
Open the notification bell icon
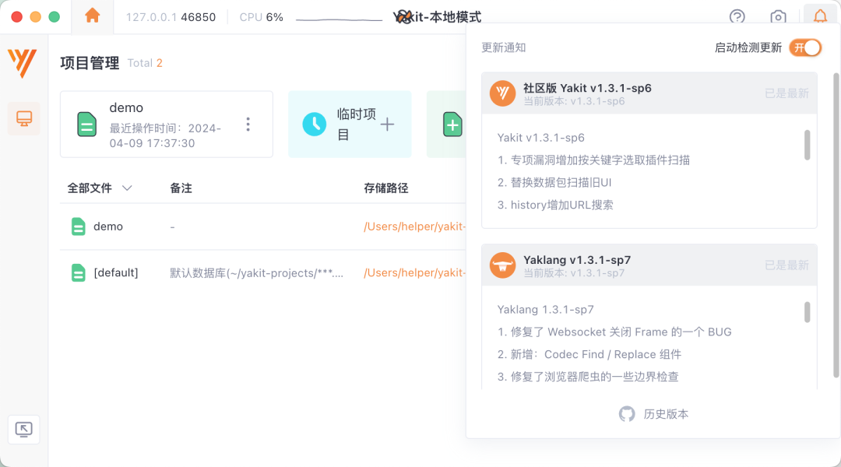click(820, 16)
